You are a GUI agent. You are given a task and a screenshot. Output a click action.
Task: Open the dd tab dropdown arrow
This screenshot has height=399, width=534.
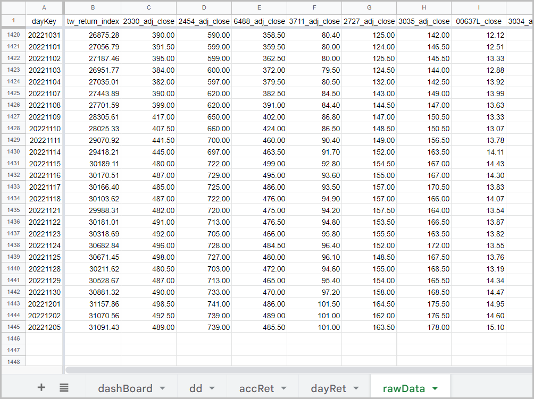pos(212,388)
